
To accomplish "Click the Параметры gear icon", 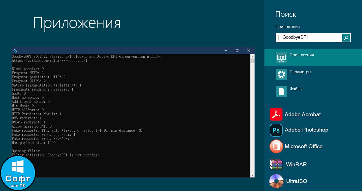I will 281,74.
